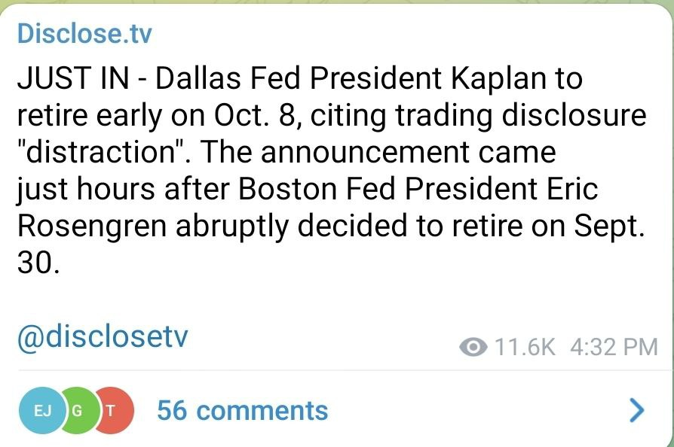
Task: Open the 56 comments thread
Action: [242, 411]
